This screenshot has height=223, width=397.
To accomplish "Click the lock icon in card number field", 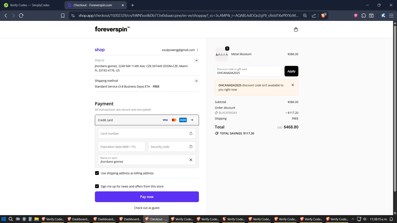I will (x=191, y=133).
